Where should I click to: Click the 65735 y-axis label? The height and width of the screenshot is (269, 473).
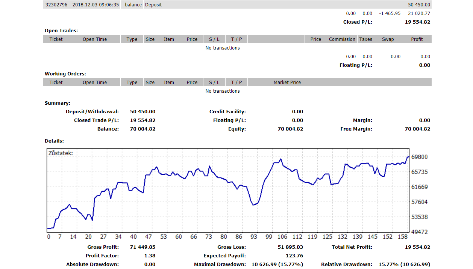click(420, 172)
